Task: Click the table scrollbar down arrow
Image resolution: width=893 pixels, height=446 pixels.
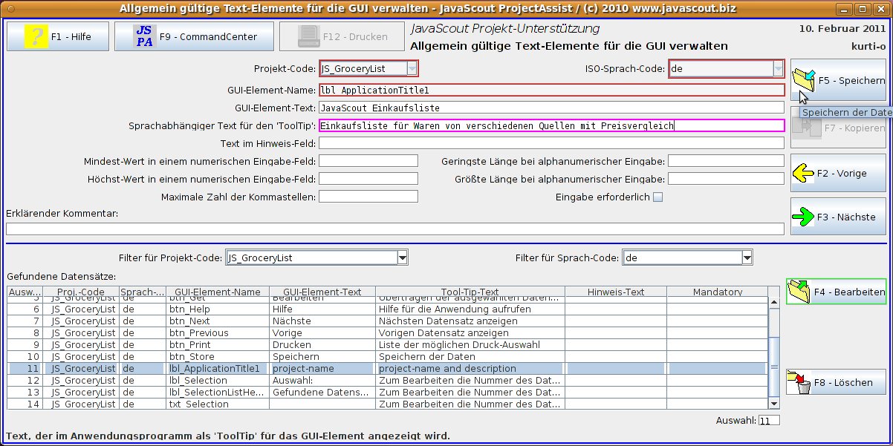Action: coord(774,403)
